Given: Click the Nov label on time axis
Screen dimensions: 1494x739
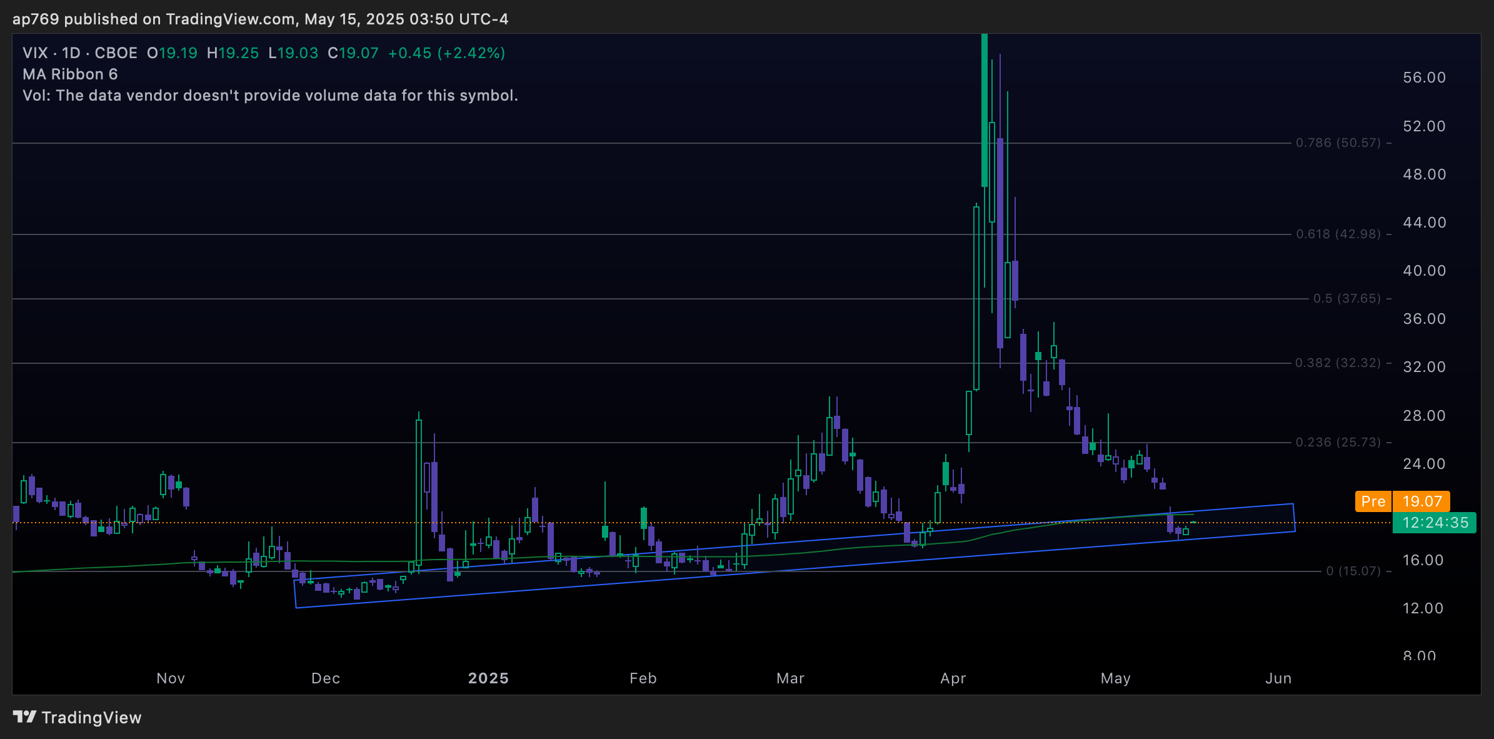Looking at the screenshot, I should (171, 678).
